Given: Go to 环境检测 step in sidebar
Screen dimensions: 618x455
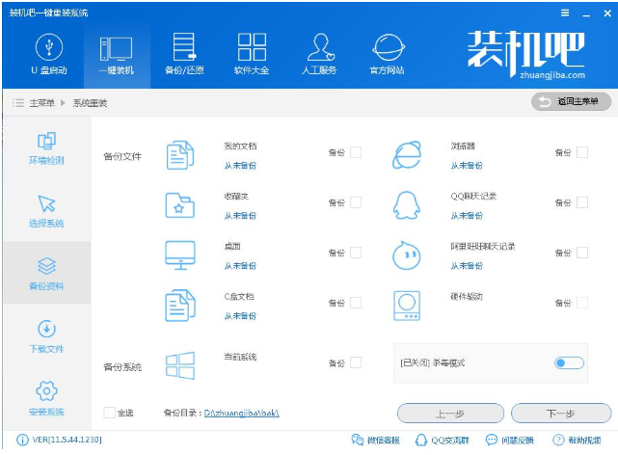Looking at the screenshot, I should [x=46, y=150].
